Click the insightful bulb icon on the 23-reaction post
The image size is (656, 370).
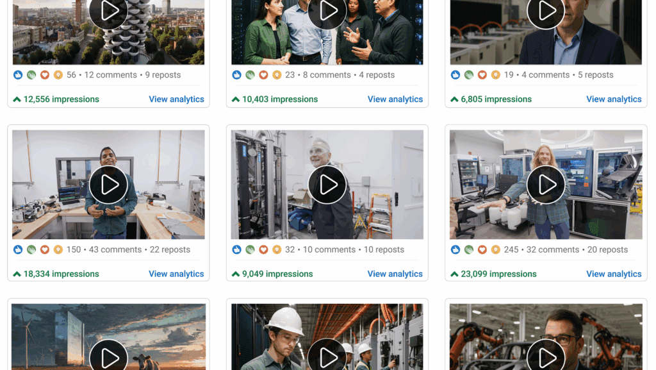[x=277, y=75]
